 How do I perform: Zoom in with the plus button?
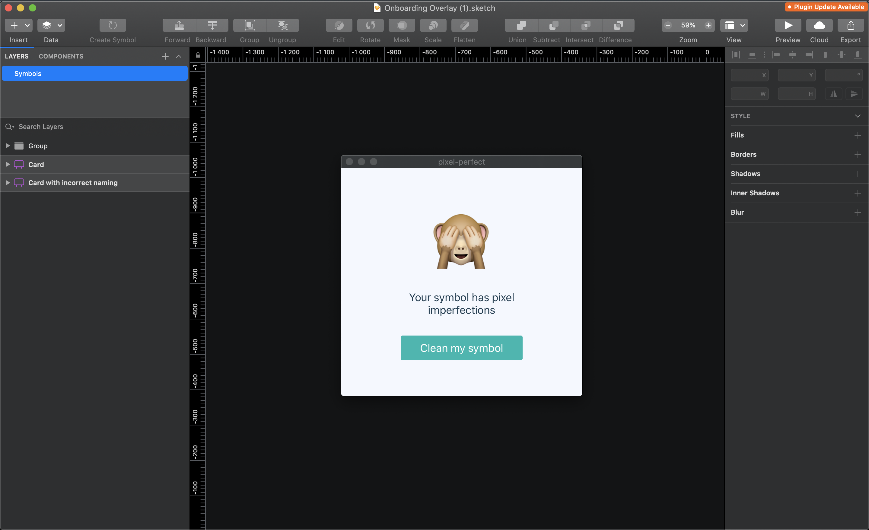tap(708, 25)
